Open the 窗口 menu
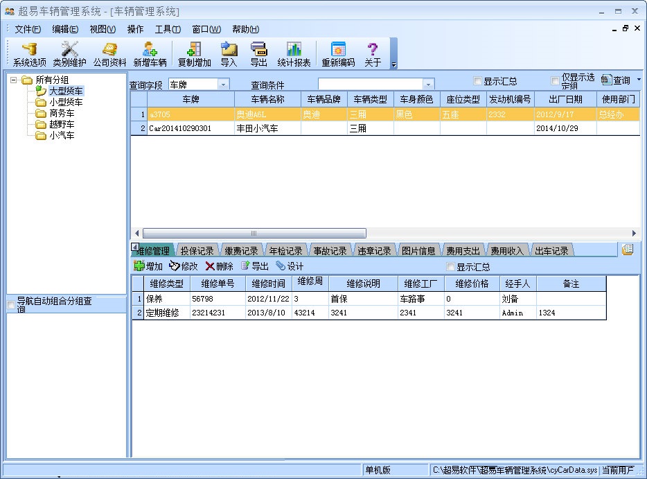Screen dimensions: 647x479 click(x=206, y=29)
